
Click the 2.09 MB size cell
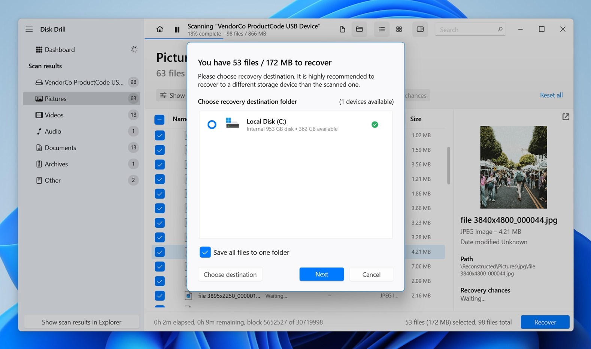pos(421,281)
